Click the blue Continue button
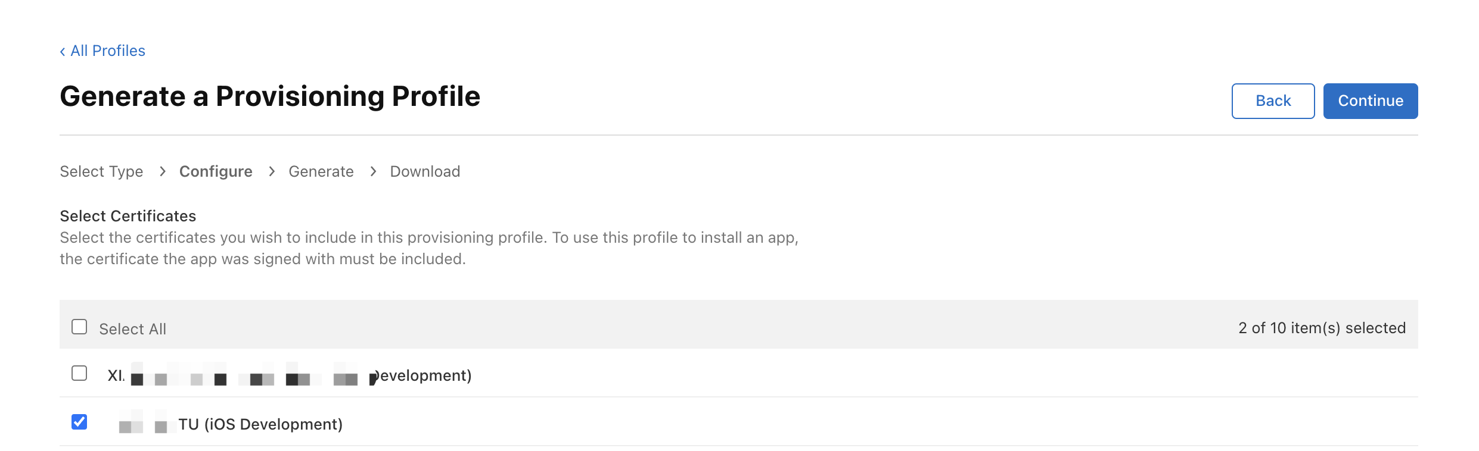The image size is (1479, 451). coord(1370,101)
